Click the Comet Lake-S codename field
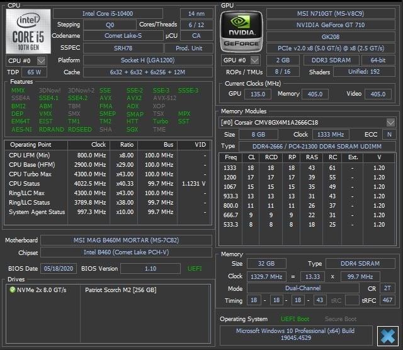 (x=123, y=36)
